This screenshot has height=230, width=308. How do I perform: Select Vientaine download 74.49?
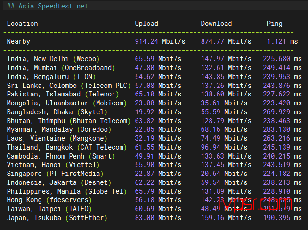click(x=211, y=138)
